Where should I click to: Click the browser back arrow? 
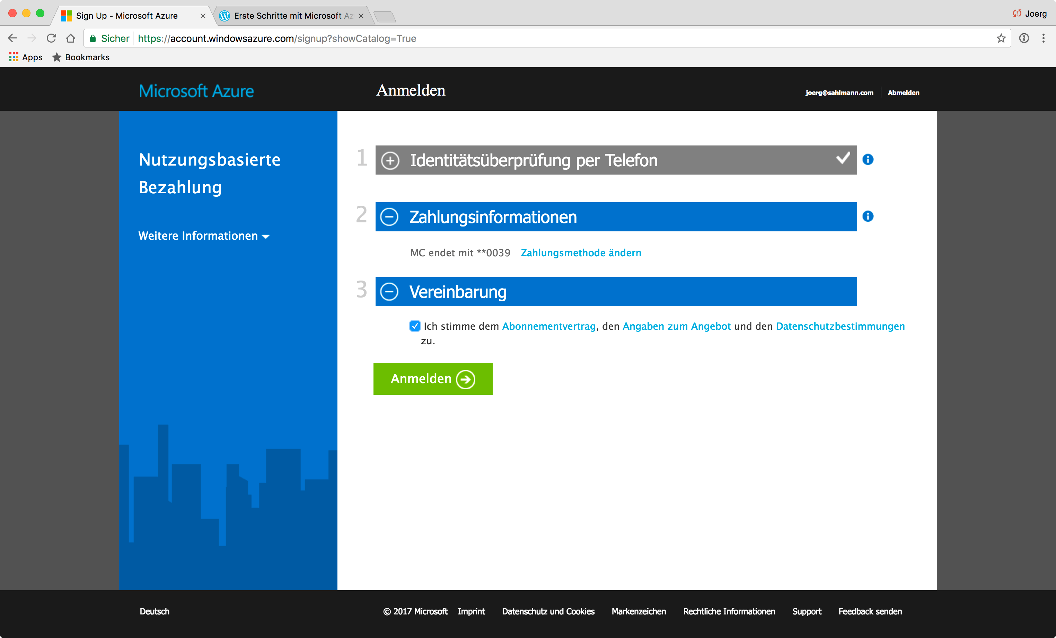(12, 38)
